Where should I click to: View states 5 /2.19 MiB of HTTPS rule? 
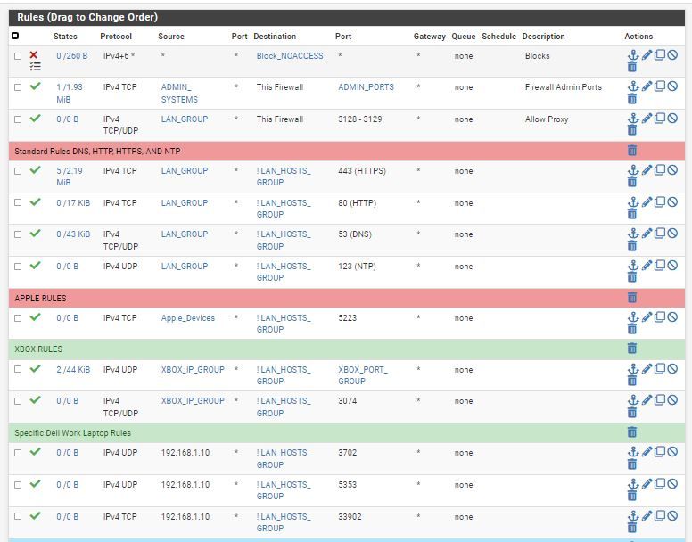pyautogui.click(x=70, y=177)
